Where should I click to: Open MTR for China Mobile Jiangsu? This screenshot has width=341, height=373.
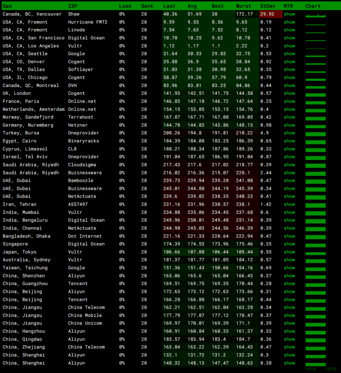click(289, 315)
